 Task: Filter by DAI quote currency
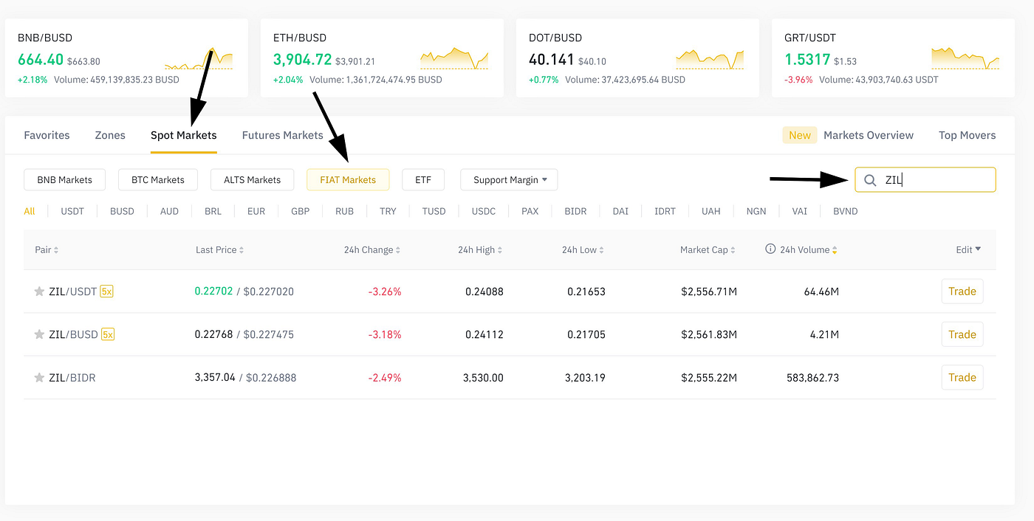620,211
